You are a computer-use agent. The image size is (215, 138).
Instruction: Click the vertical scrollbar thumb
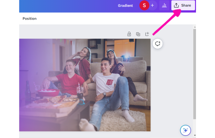(194, 74)
